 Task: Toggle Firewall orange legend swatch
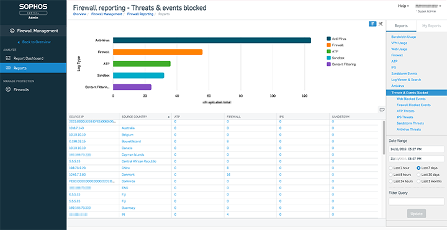pos(328,45)
